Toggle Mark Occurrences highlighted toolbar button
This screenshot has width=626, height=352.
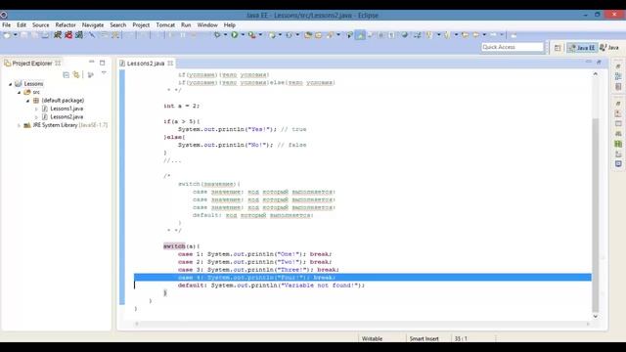pyautogui.click(x=360, y=35)
